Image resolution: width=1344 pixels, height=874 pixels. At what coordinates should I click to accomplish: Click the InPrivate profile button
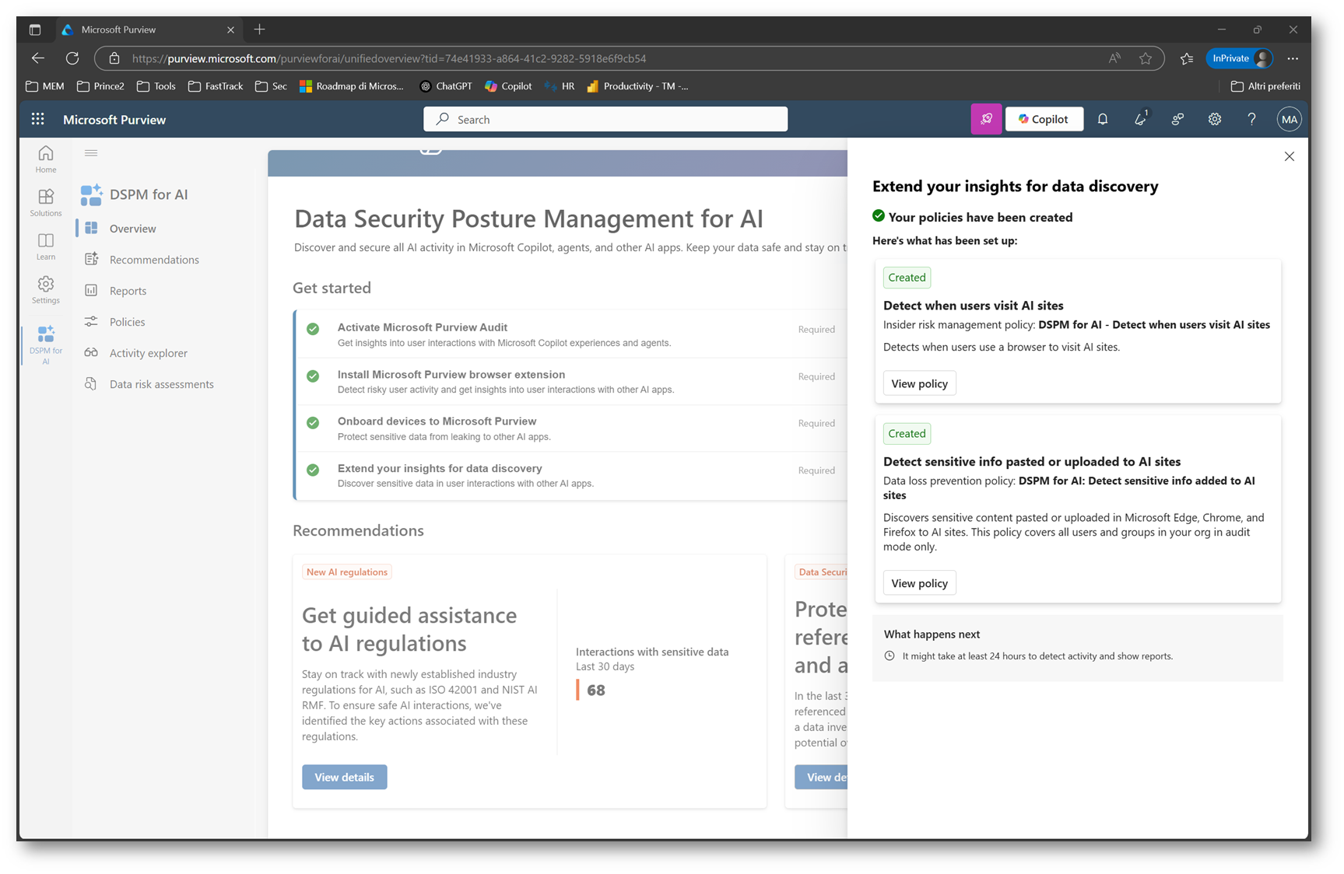coord(1240,58)
